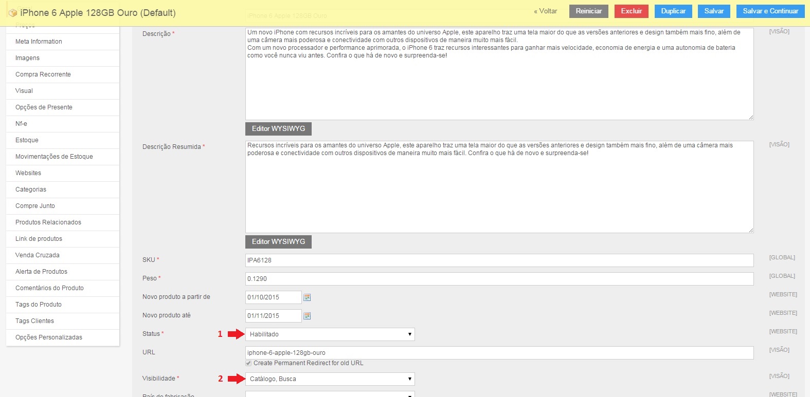Click the URL field iphone-6-apple-128gb-ouro
Image resolution: width=810 pixels, height=397 pixels.
[499, 353]
